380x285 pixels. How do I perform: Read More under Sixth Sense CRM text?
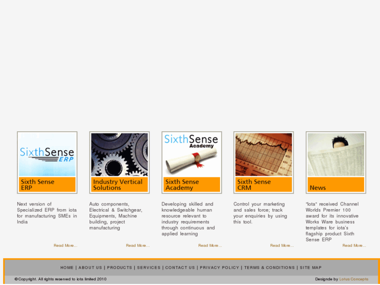click(x=282, y=245)
